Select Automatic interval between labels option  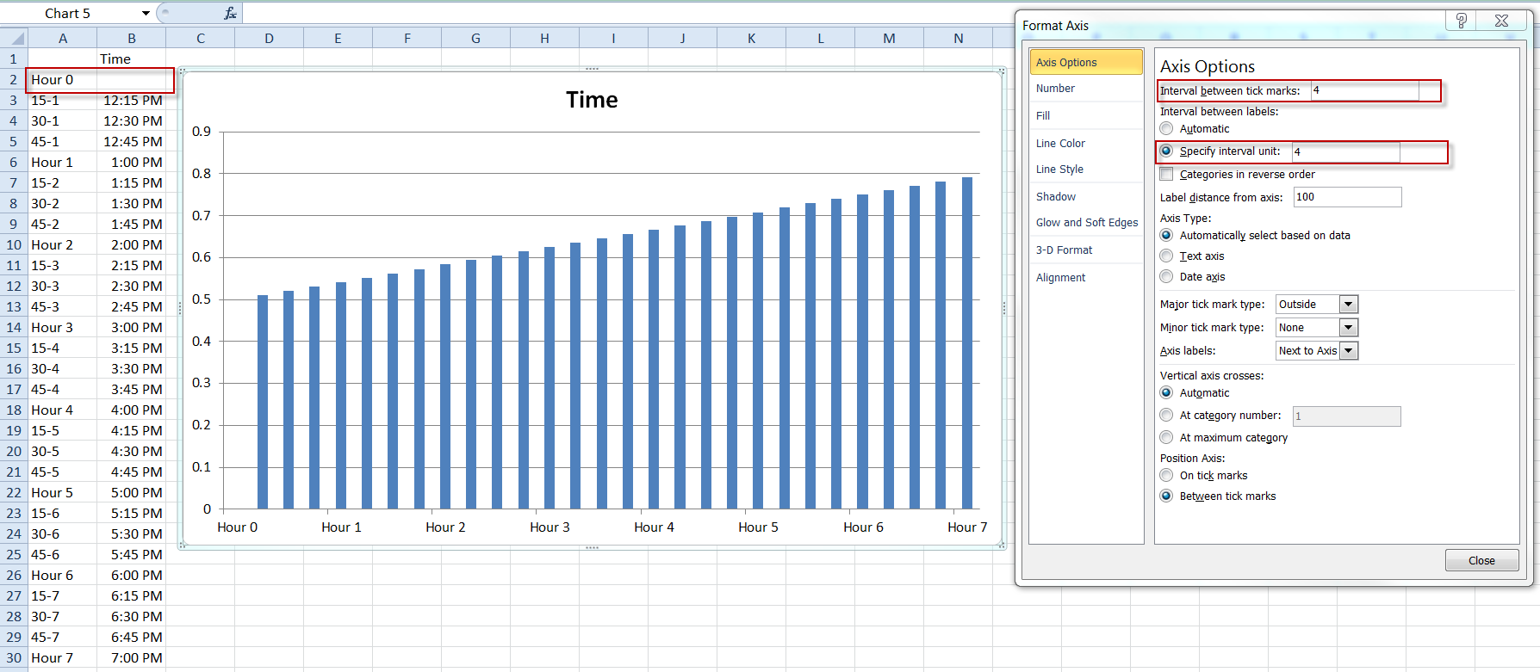pyautogui.click(x=1167, y=128)
